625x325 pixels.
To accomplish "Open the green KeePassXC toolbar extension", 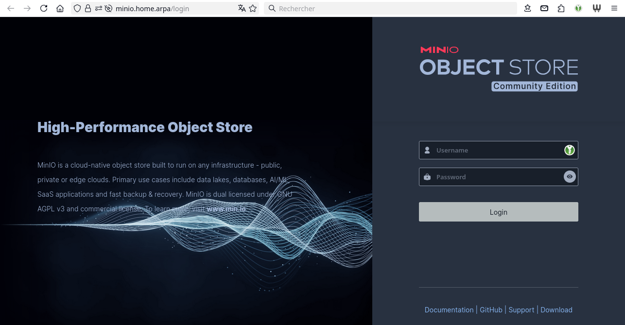I will point(578,8).
